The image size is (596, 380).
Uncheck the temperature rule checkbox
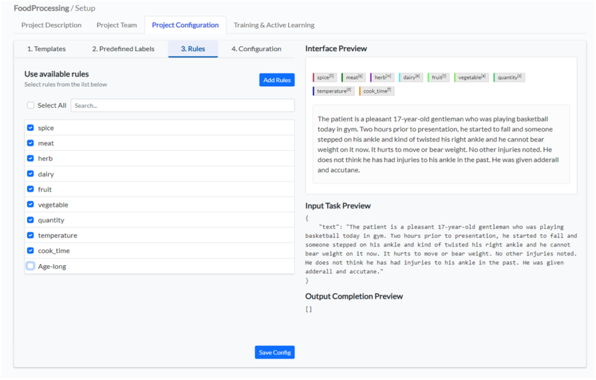(x=30, y=235)
